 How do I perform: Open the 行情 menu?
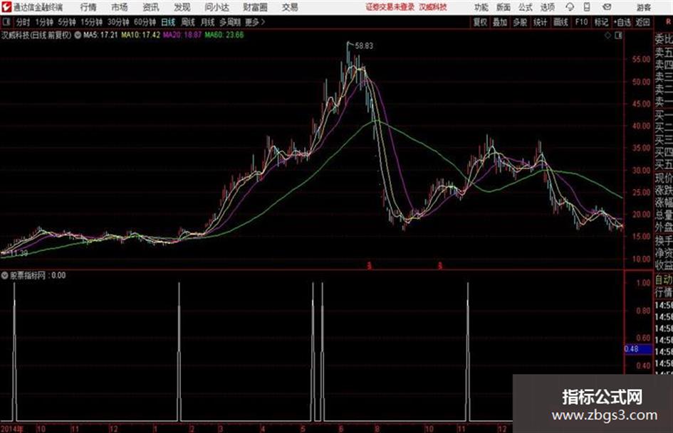coord(88,7)
